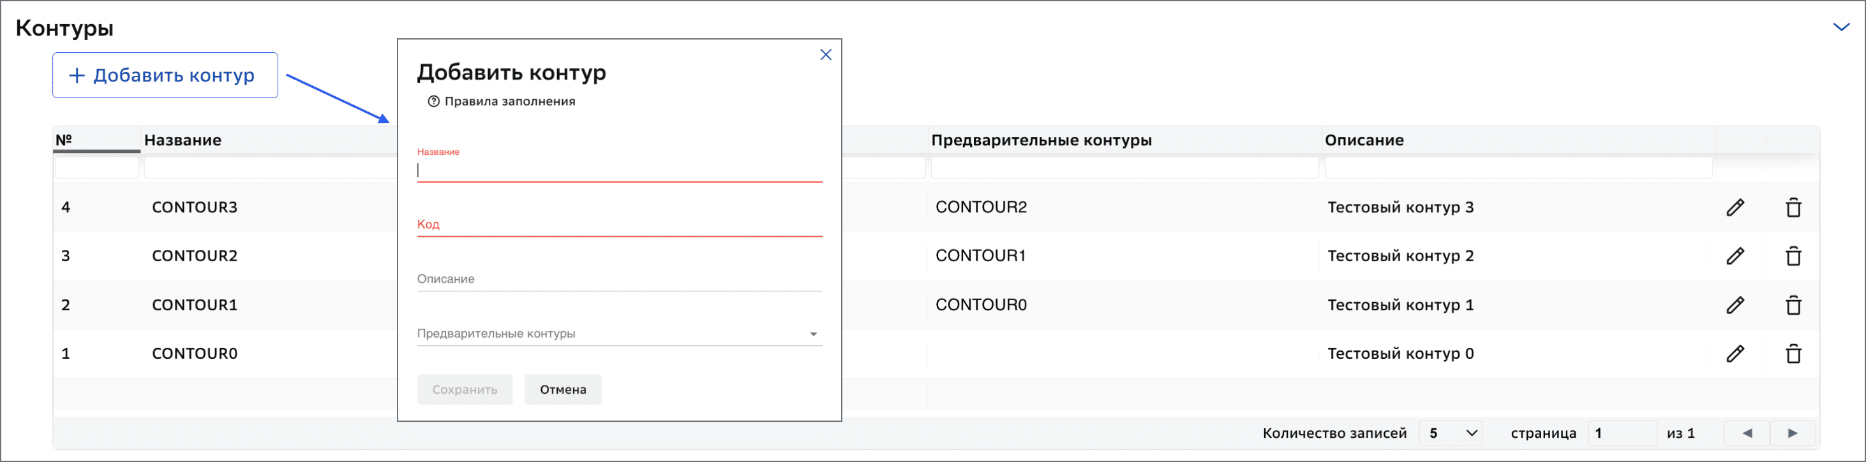Open the Количество записей page size selector

point(1451,433)
